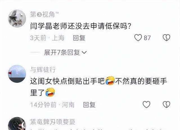Reply to the 3天前 上海 comment
The width and height of the screenshot is (180, 130).
(x=79, y=38)
